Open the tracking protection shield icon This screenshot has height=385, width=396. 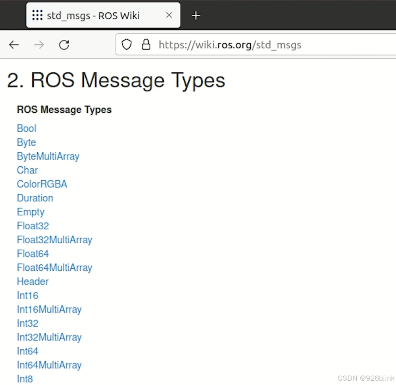pyautogui.click(x=127, y=45)
